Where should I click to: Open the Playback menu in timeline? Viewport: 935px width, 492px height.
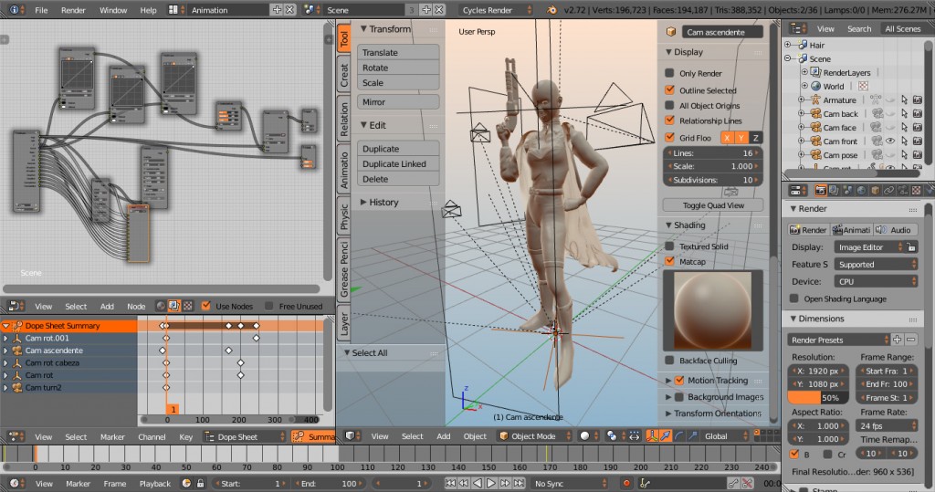155,484
